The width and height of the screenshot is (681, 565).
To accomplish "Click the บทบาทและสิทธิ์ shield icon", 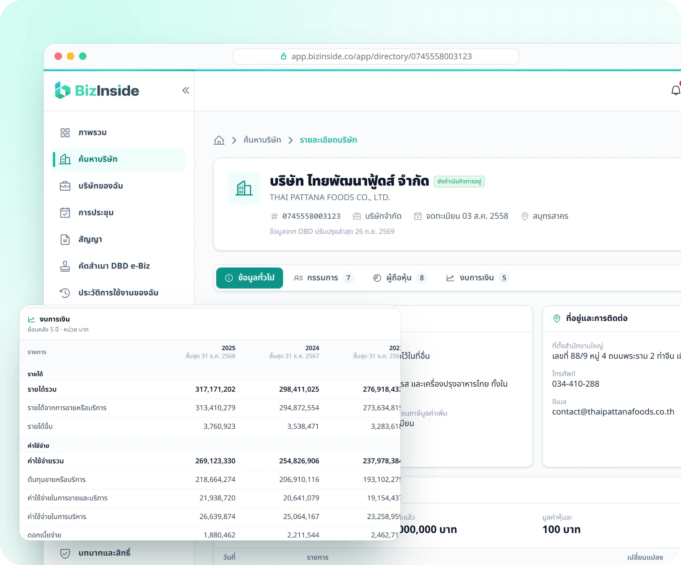I will (65, 553).
